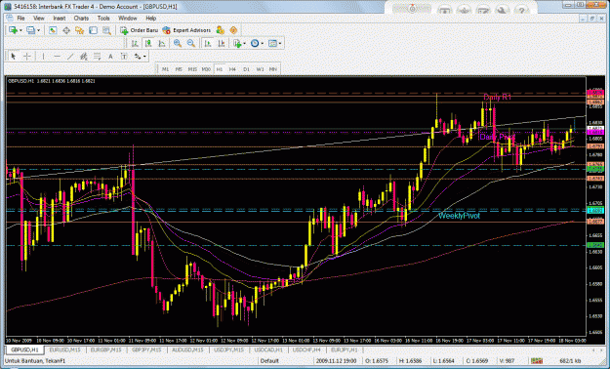Open the Periods clock dropdown
This screenshot has width=610, height=369.
[x=257, y=44]
